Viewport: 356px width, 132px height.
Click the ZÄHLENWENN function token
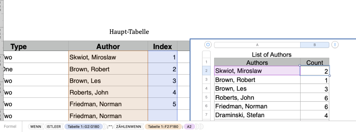click(128, 127)
